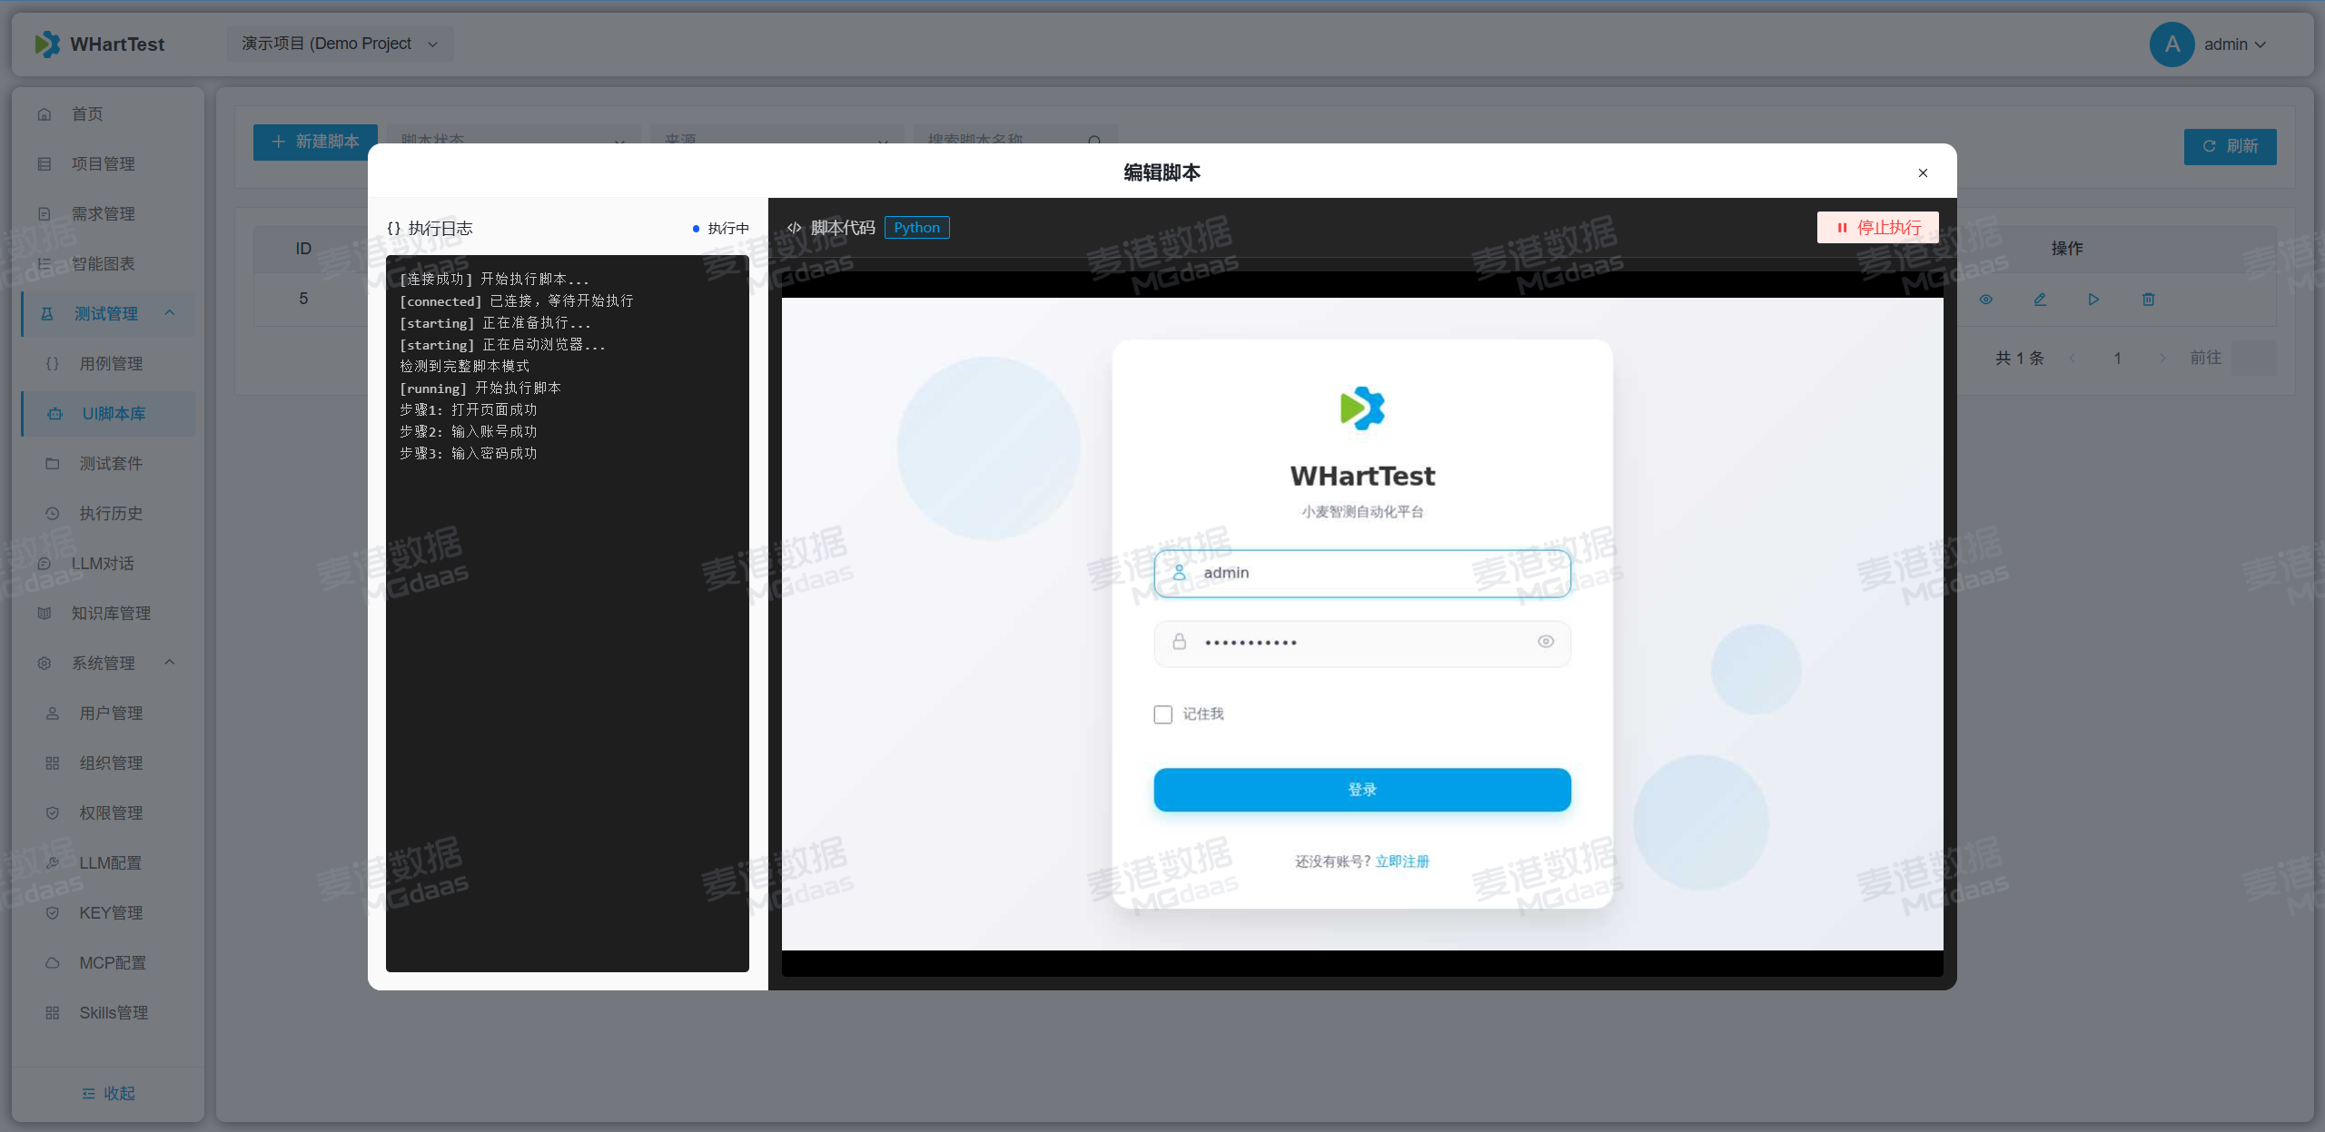The image size is (2325, 1132).
Task: Select 用例管理 in the sidebar
Action: coord(111,364)
